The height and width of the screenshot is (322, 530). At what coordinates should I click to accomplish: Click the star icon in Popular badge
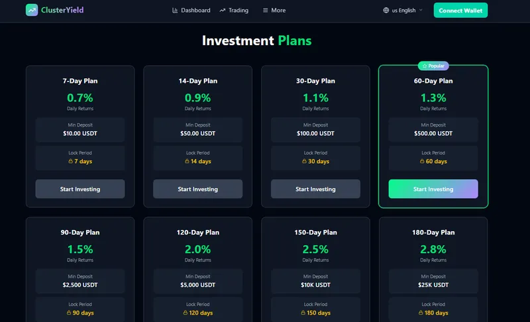click(x=425, y=66)
